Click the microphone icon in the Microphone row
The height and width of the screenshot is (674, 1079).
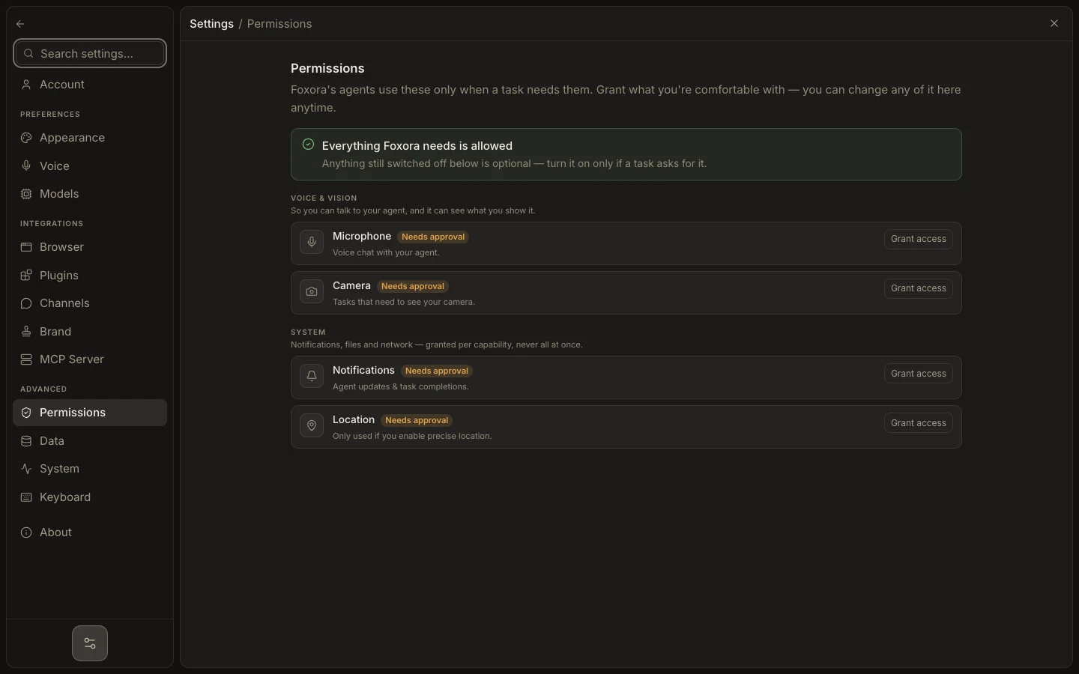[x=312, y=242]
